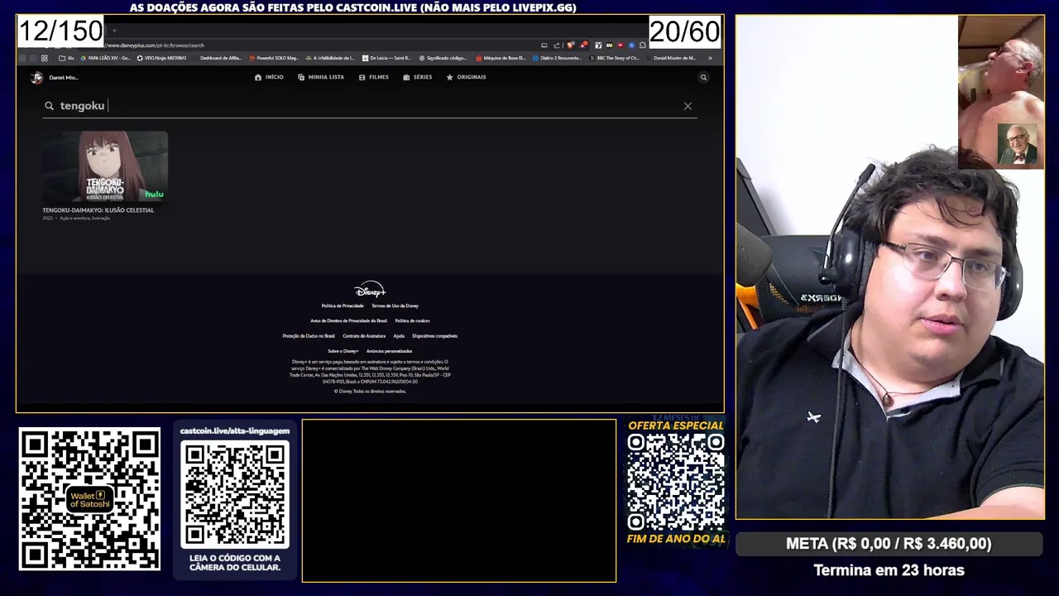
Task: Open Dispositivos compatíveis link
Action: [435, 336]
